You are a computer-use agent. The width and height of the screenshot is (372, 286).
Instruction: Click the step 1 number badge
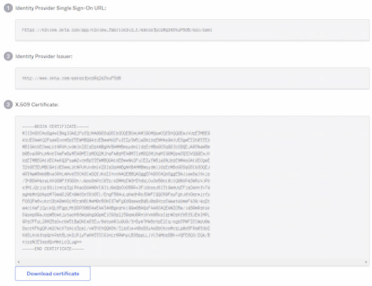point(8,8)
